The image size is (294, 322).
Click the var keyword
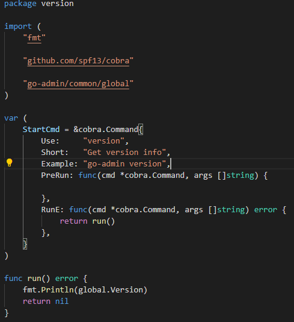point(11,118)
